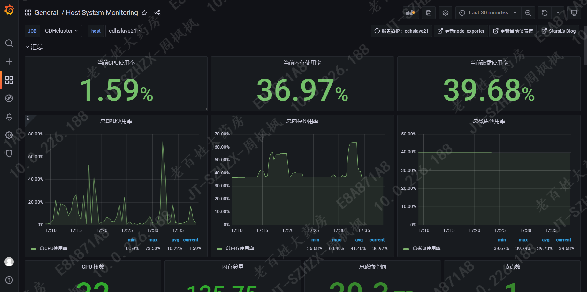Open the Explore compass icon
Viewport: 587px width, 292px height.
tap(9, 98)
